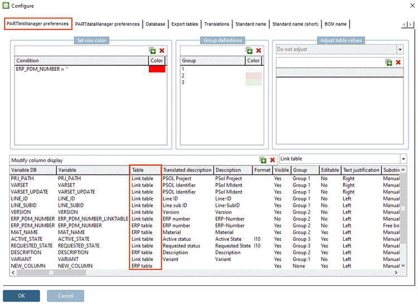Open the Do not adjust dropdown
418x306 pixels.
400,49
